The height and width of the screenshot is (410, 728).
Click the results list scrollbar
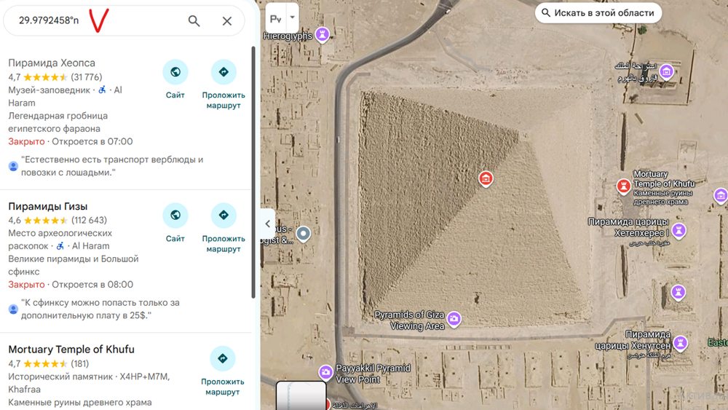pyautogui.click(x=253, y=172)
